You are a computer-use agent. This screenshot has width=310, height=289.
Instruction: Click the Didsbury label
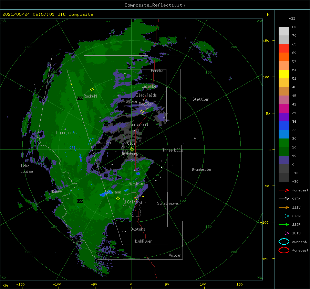click(x=130, y=154)
